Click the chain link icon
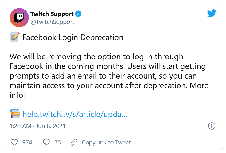The height and width of the screenshot is (153, 226). tap(74, 142)
